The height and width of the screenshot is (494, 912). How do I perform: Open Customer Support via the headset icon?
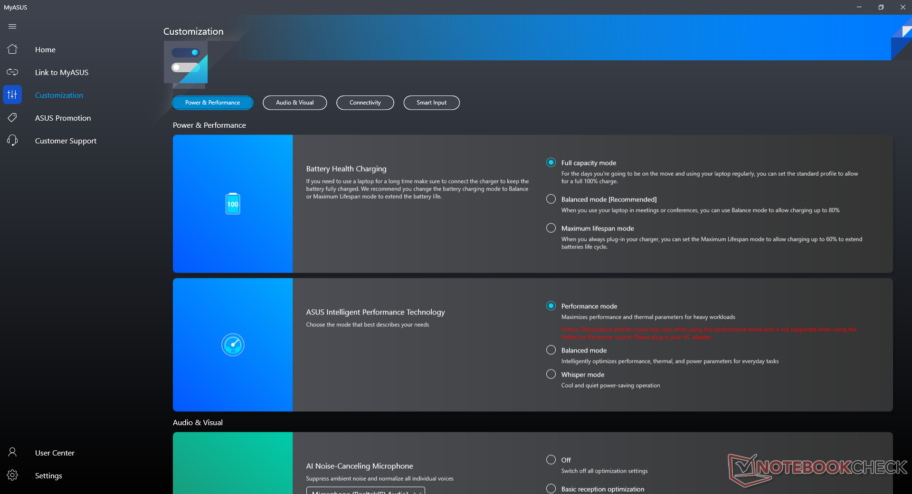(x=12, y=140)
